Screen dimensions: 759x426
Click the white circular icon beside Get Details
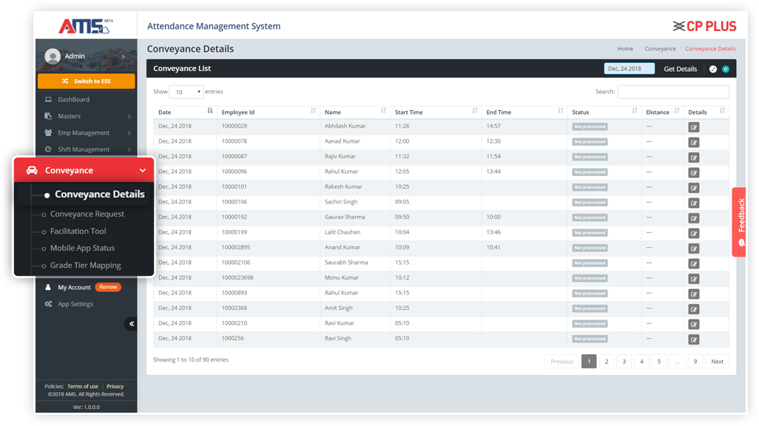click(x=713, y=70)
